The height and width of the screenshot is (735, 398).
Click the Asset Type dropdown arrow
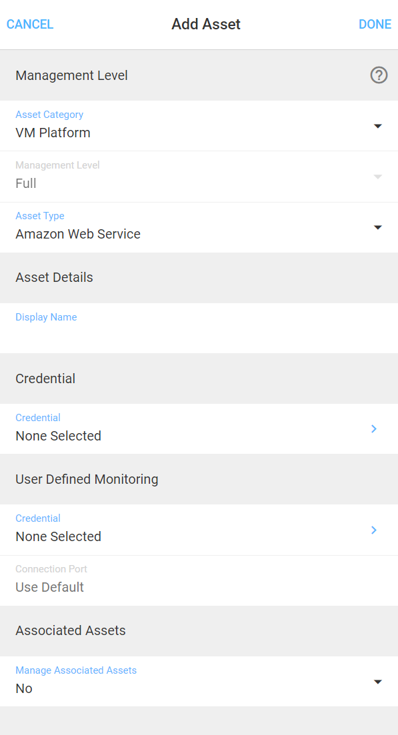(x=378, y=227)
